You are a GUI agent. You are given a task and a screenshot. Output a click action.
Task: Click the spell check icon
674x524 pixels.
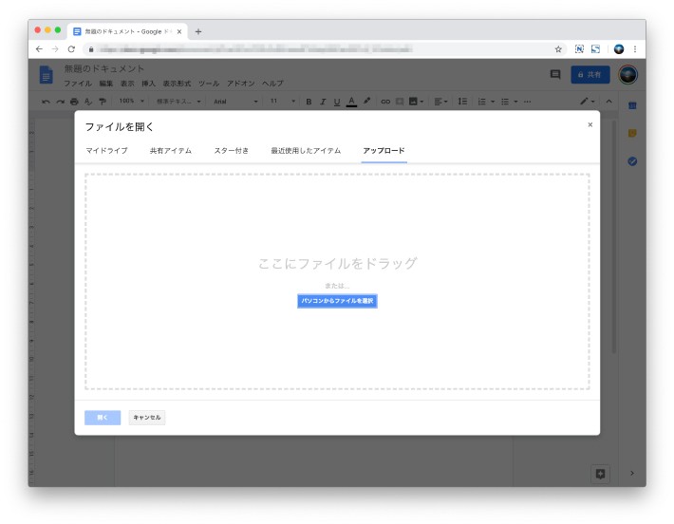pos(88,102)
